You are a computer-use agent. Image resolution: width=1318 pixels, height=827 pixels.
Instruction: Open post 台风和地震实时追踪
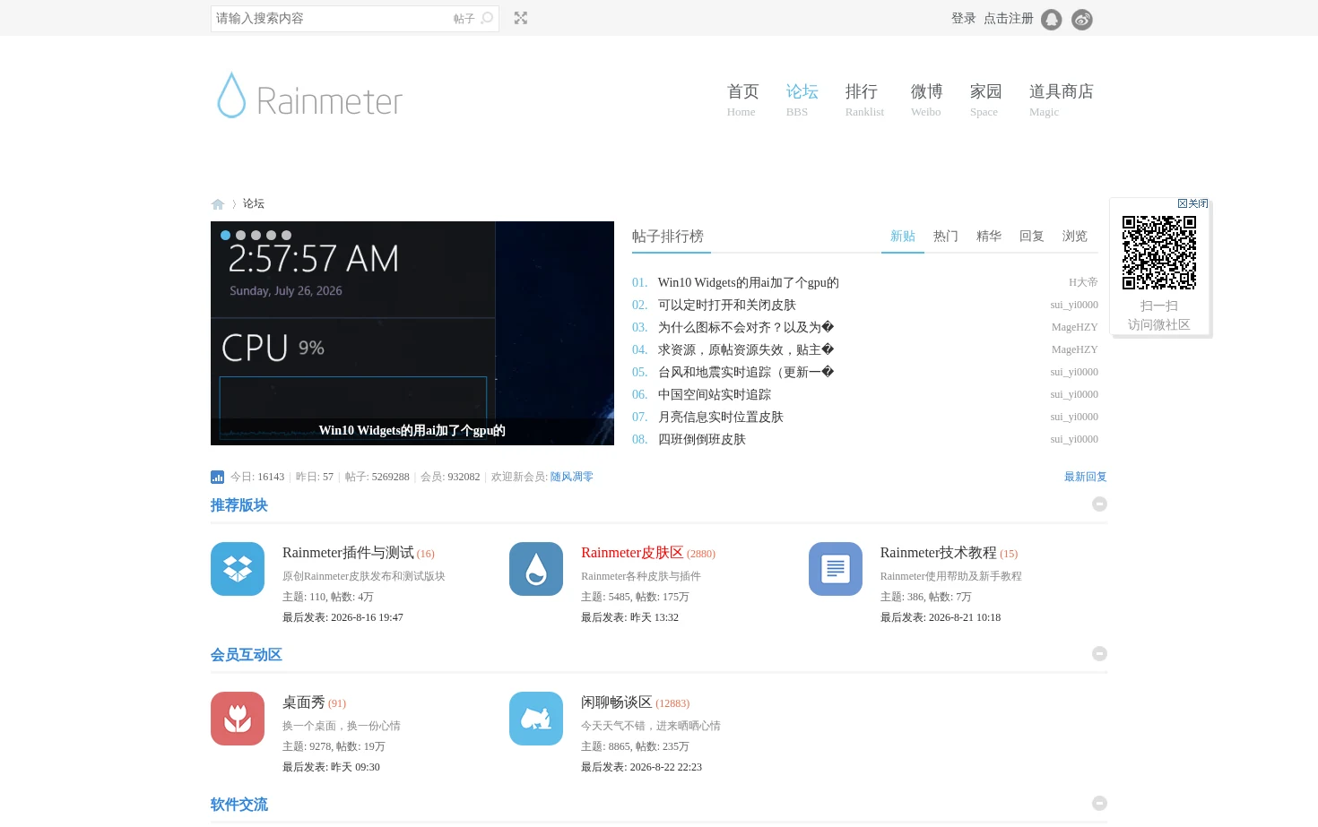click(746, 373)
